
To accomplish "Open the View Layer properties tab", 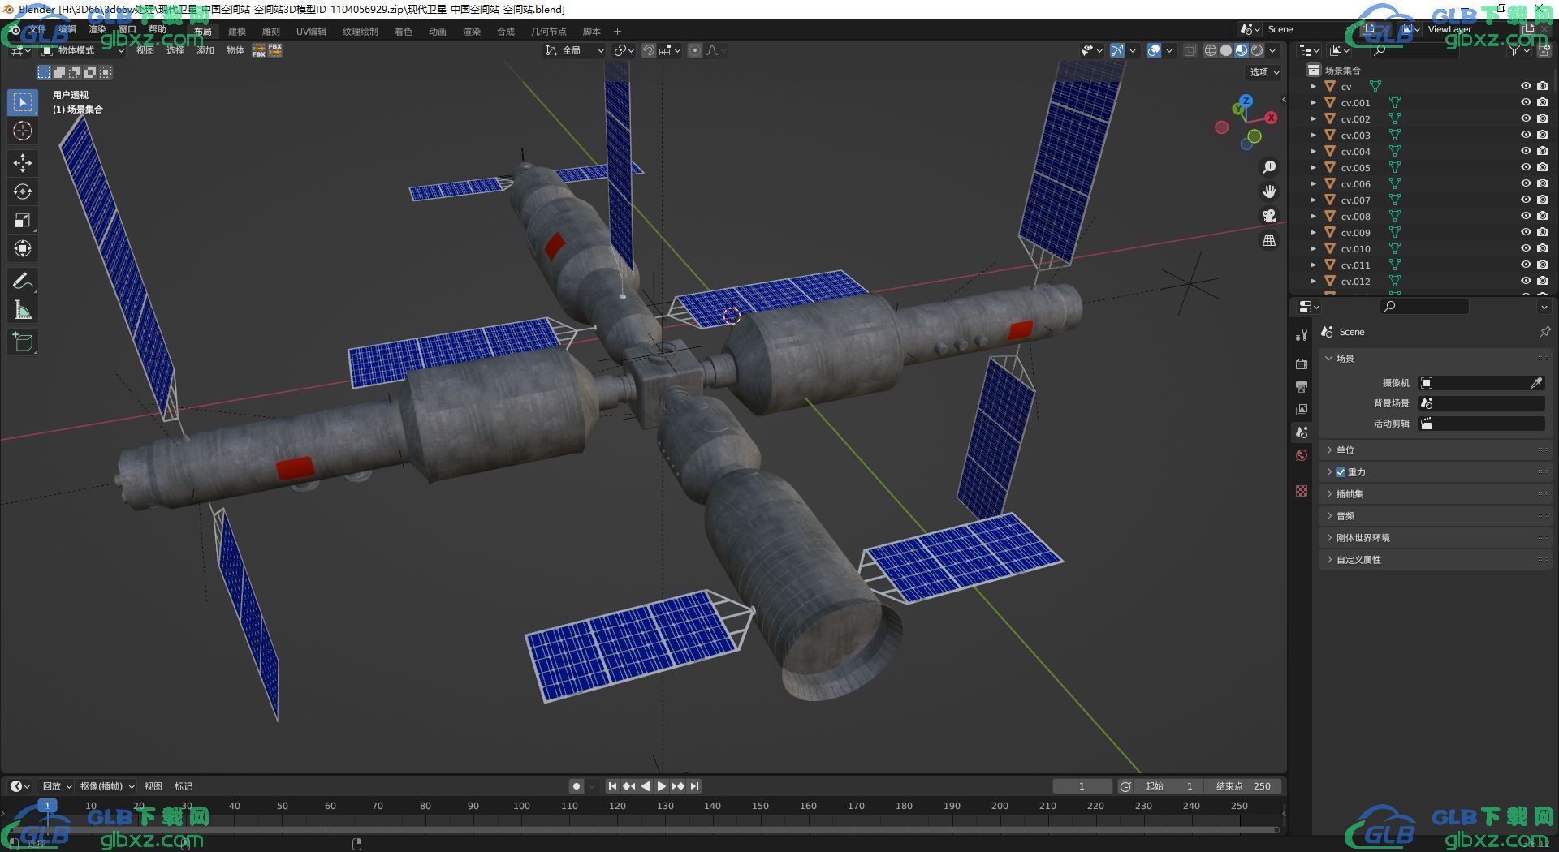I will (x=1302, y=409).
